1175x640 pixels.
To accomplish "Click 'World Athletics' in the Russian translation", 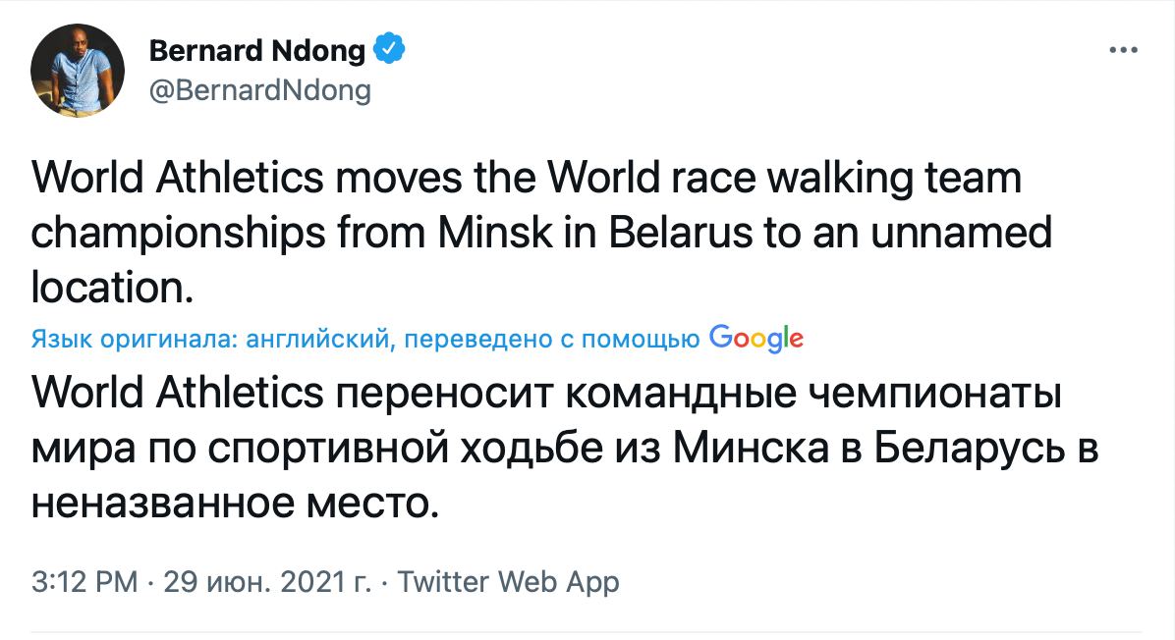I will pyautogui.click(x=178, y=394).
